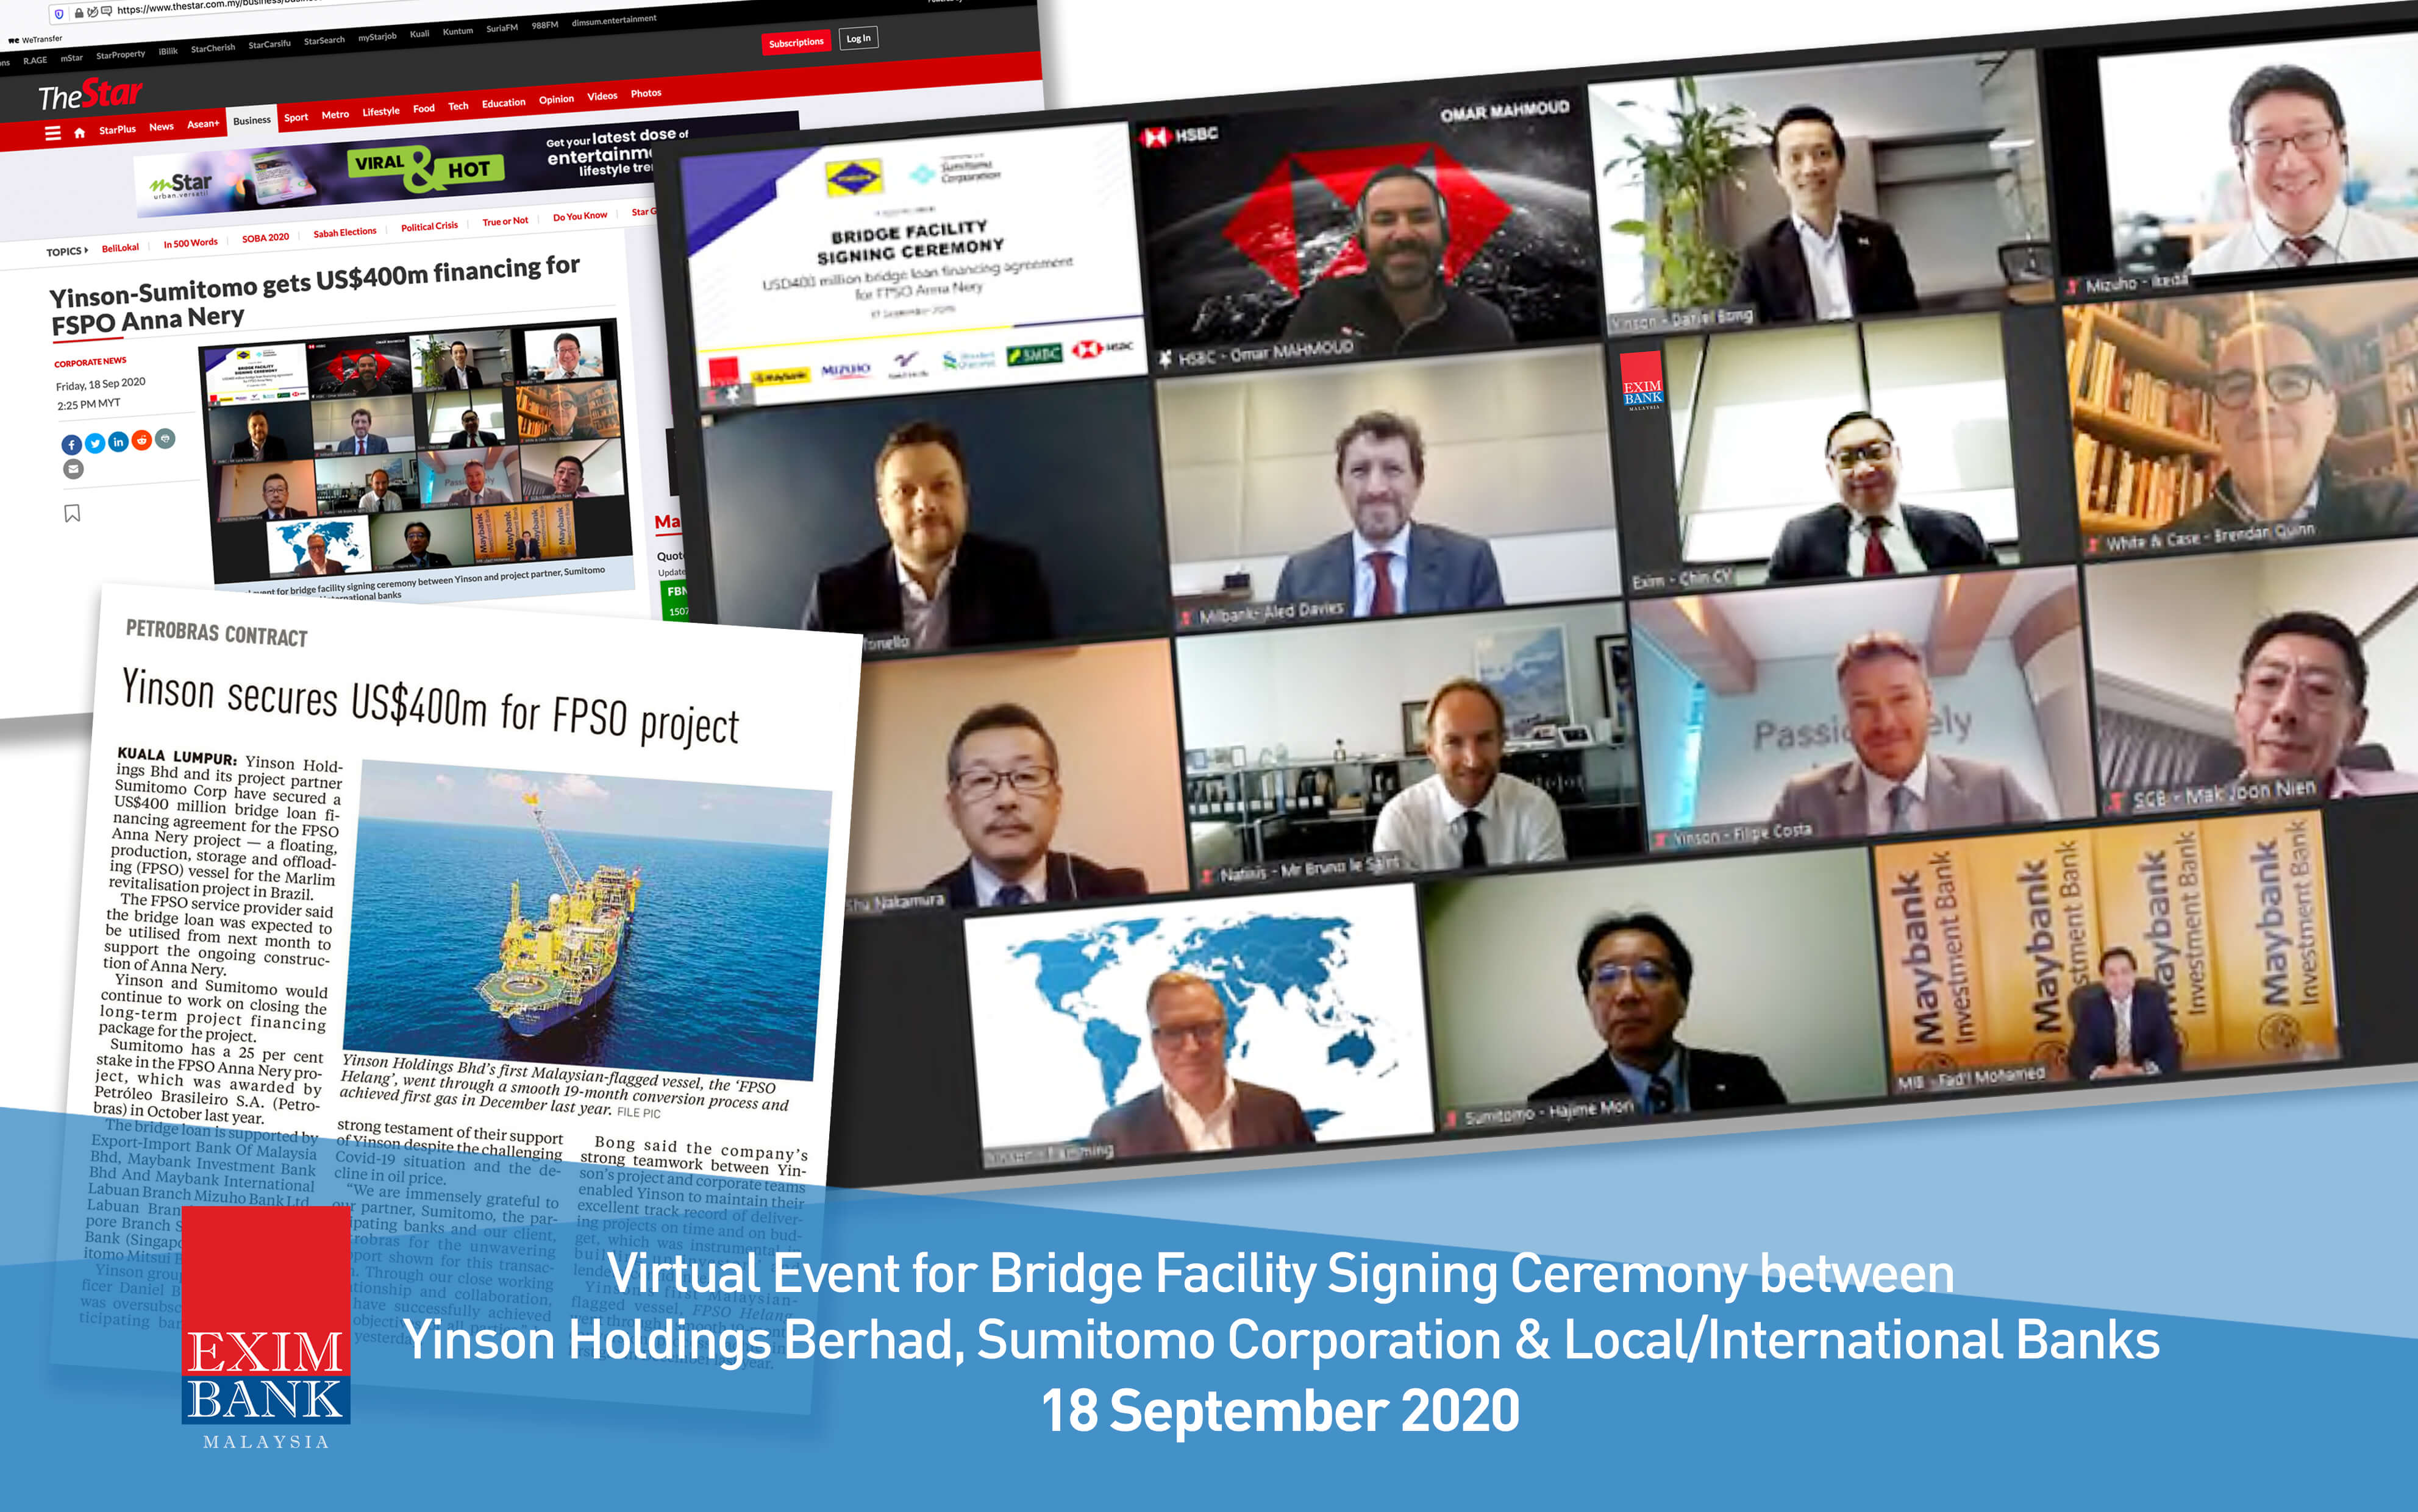Open the 988FM link in the top bar

coord(545,25)
